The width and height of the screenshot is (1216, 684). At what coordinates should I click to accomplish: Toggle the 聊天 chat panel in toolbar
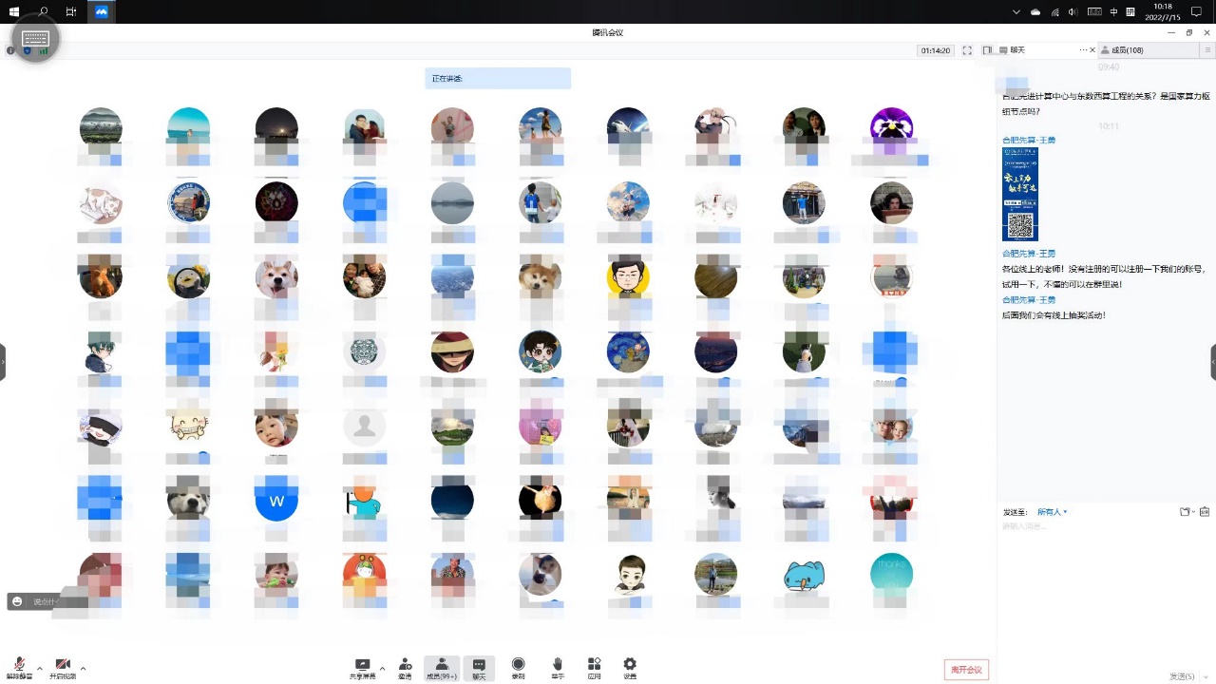(479, 667)
